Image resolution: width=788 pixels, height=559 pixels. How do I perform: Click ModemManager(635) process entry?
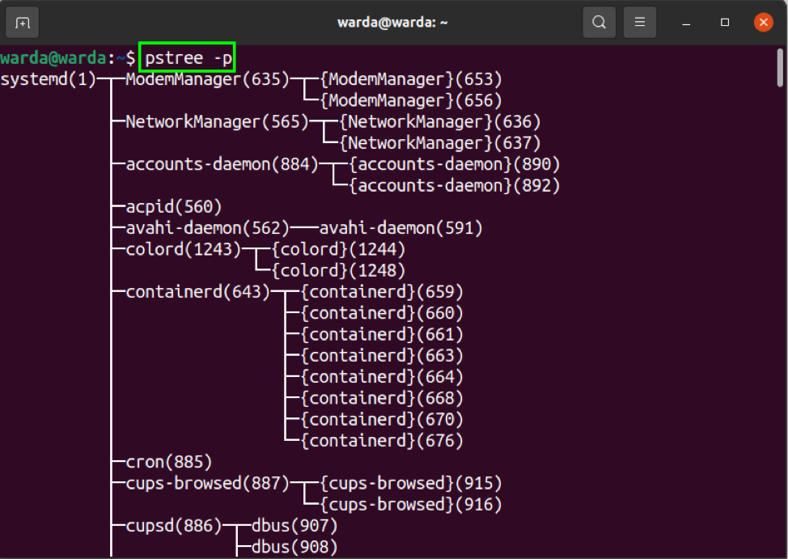(x=208, y=79)
